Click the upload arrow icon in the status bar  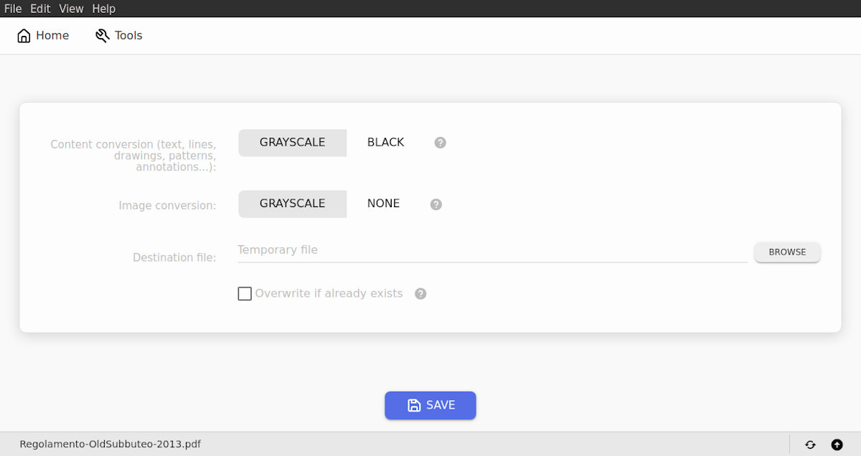837,445
